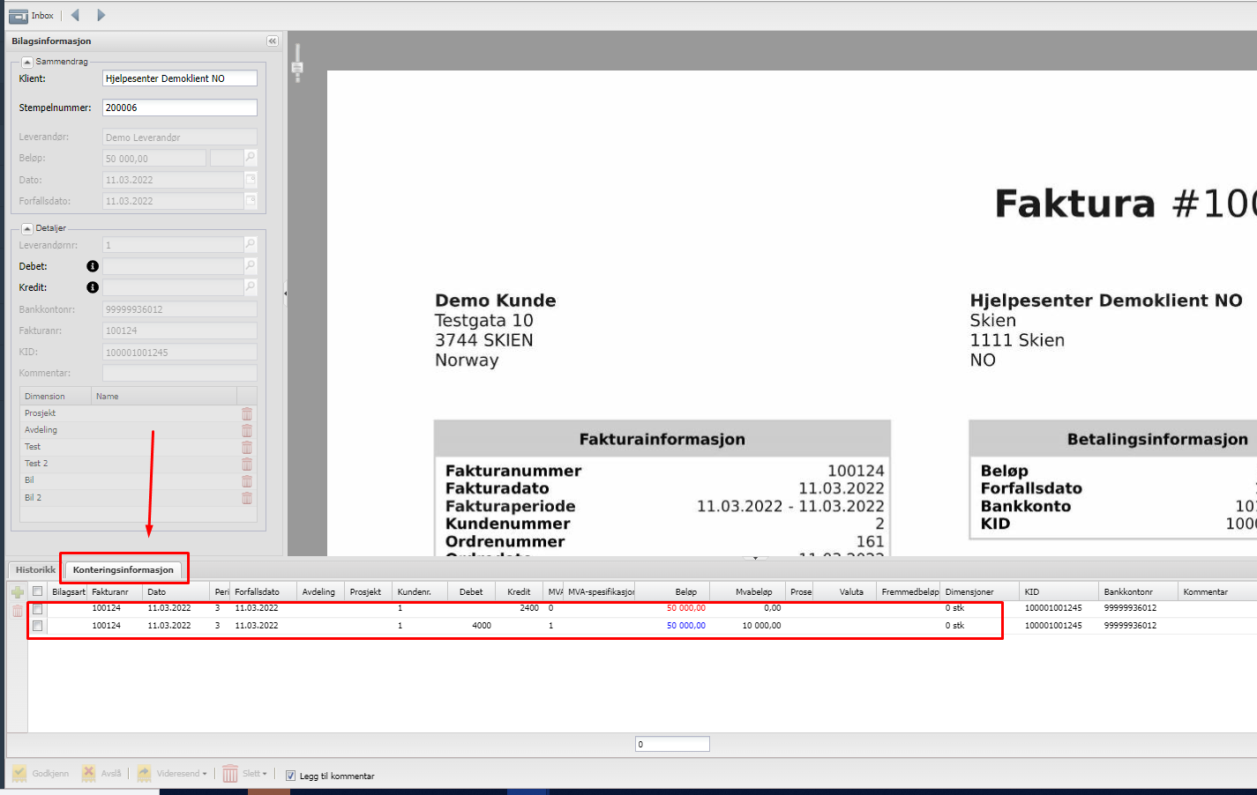Select checkbox of the Kredit 2400 row
The width and height of the screenshot is (1257, 795).
click(x=38, y=609)
